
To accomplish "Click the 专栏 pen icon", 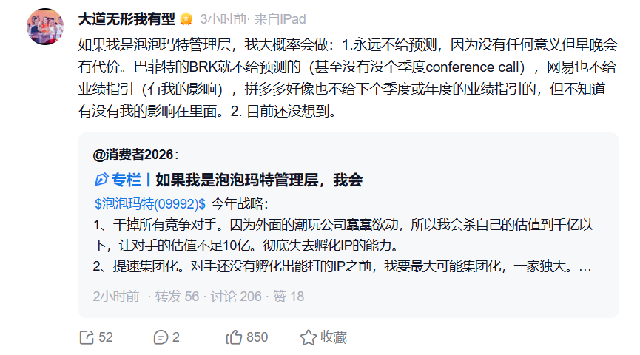I will (101, 180).
